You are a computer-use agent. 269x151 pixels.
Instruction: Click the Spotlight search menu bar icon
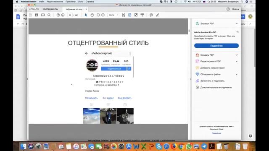pyautogui.click(x=242, y=2)
